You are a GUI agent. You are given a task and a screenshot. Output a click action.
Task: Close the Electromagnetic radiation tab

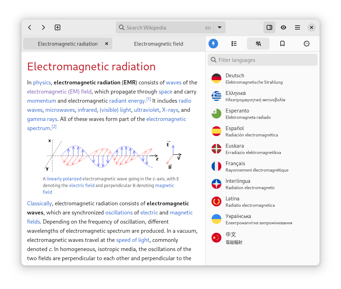tap(107, 44)
